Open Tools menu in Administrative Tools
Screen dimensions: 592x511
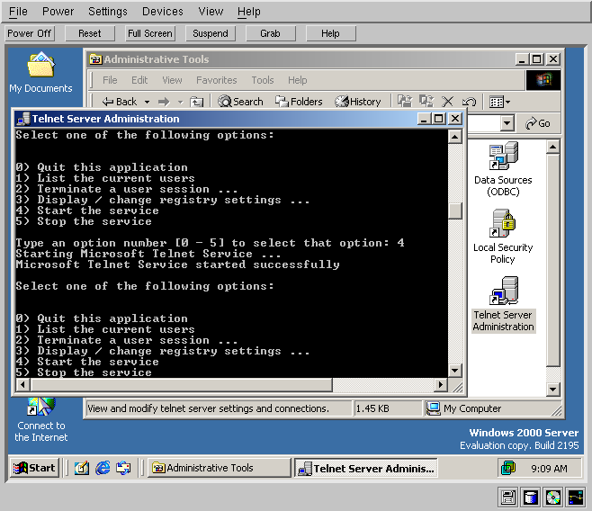pos(263,80)
